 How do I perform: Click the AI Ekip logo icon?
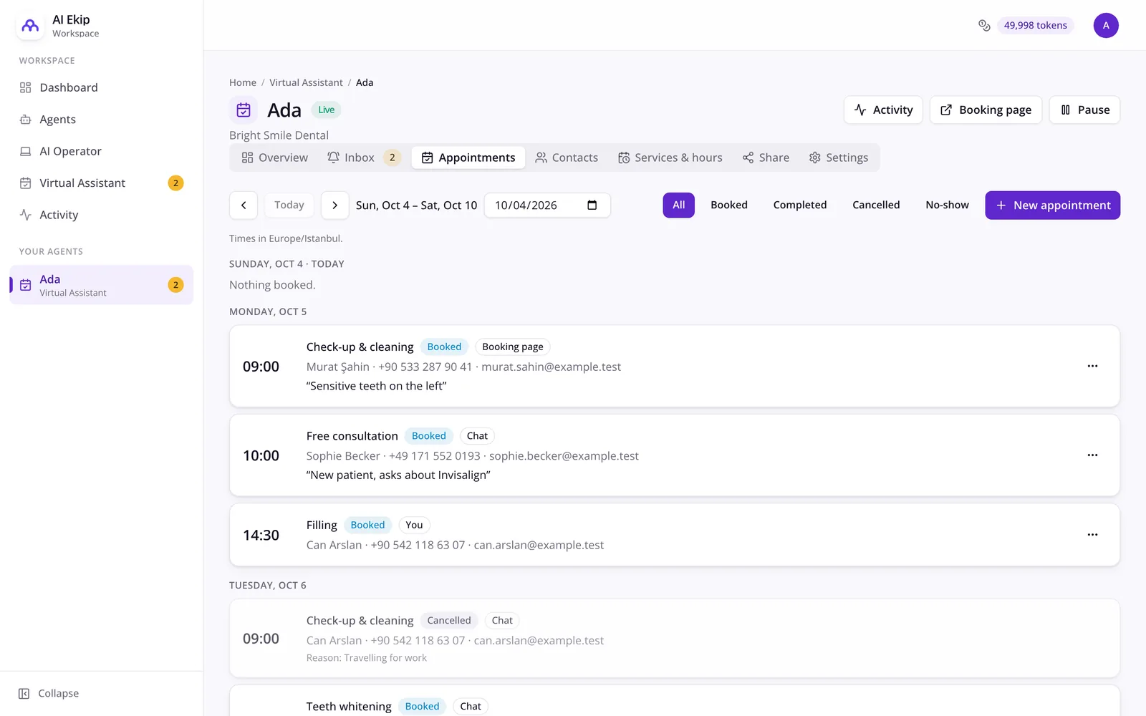point(30,26)
